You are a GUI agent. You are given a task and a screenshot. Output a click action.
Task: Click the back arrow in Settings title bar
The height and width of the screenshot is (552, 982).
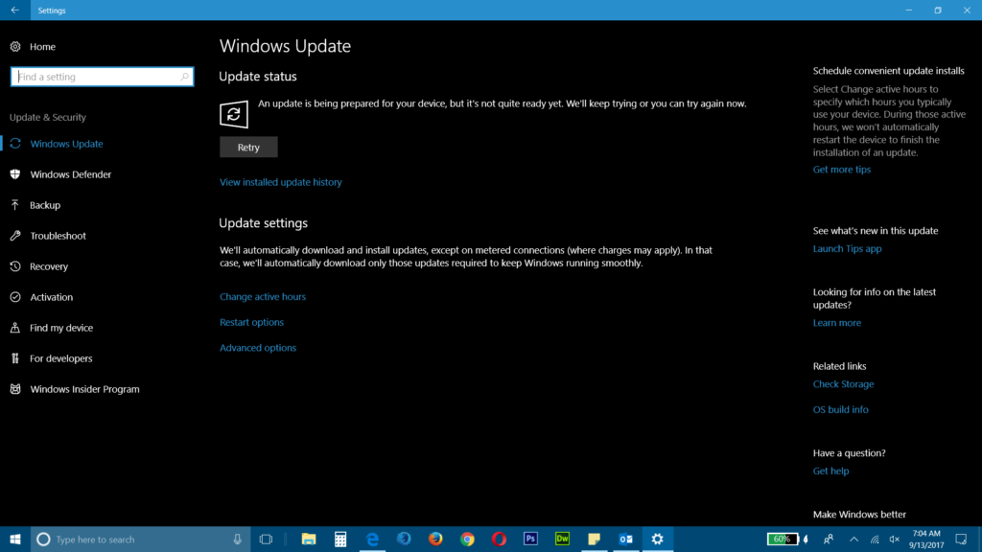tap(14, 10)
